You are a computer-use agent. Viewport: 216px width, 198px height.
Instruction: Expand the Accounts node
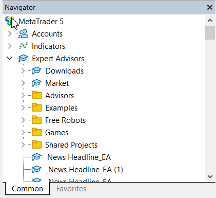(x=10, y=34)
